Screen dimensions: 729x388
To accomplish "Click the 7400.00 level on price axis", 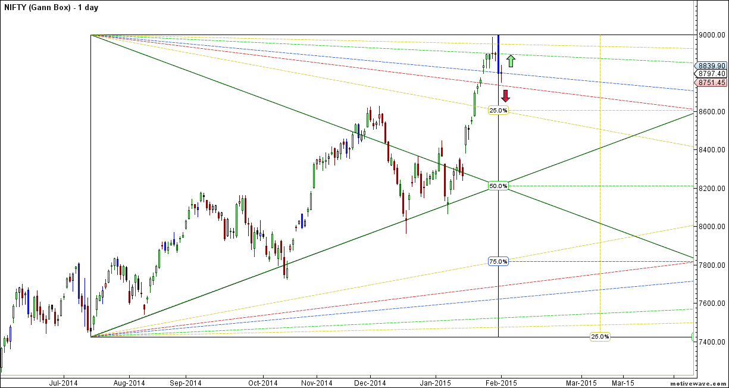I will (713, 342).
